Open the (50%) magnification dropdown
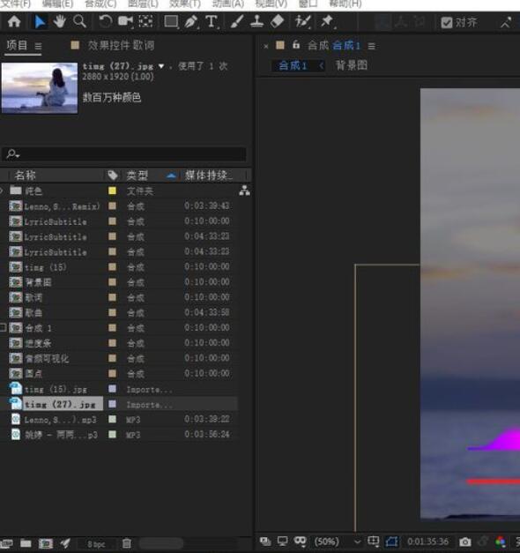520x553 pixels. [338, 542]
